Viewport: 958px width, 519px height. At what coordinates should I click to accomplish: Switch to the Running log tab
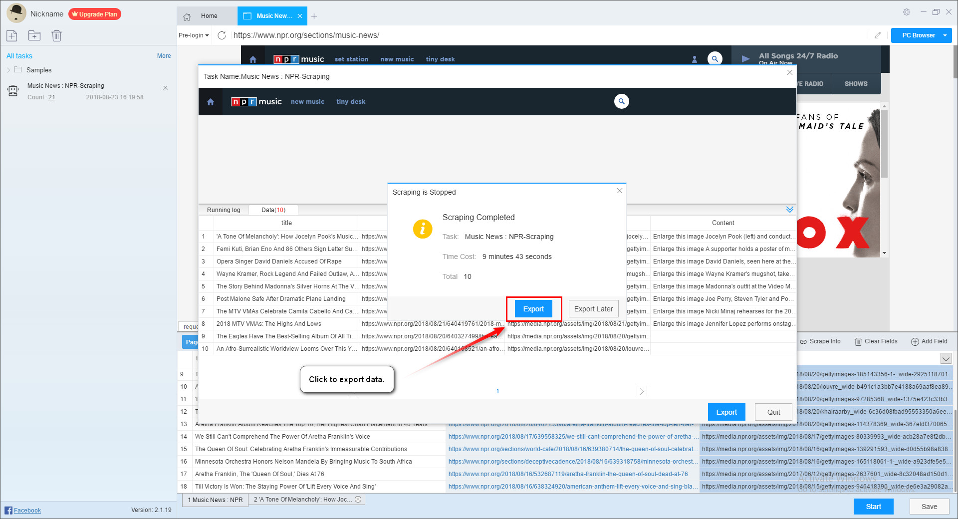click(x=224, y=210)
